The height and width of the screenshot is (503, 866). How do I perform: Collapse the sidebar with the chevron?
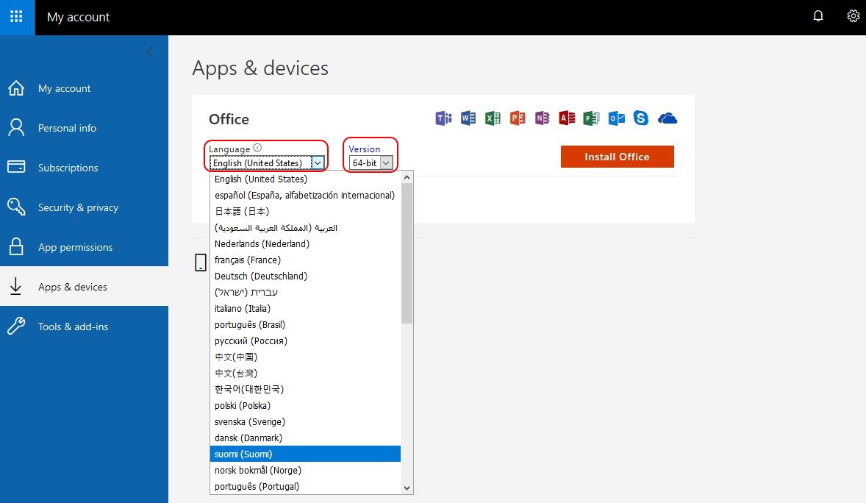point(149,51)
